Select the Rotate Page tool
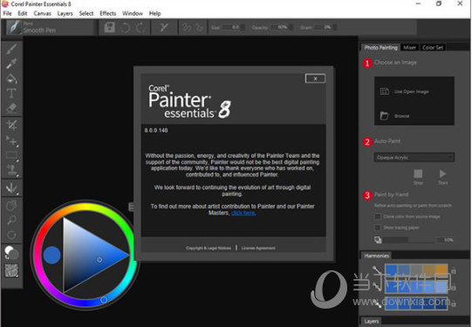This screenshot has width=472, height=327. click(x=11, y=235)
